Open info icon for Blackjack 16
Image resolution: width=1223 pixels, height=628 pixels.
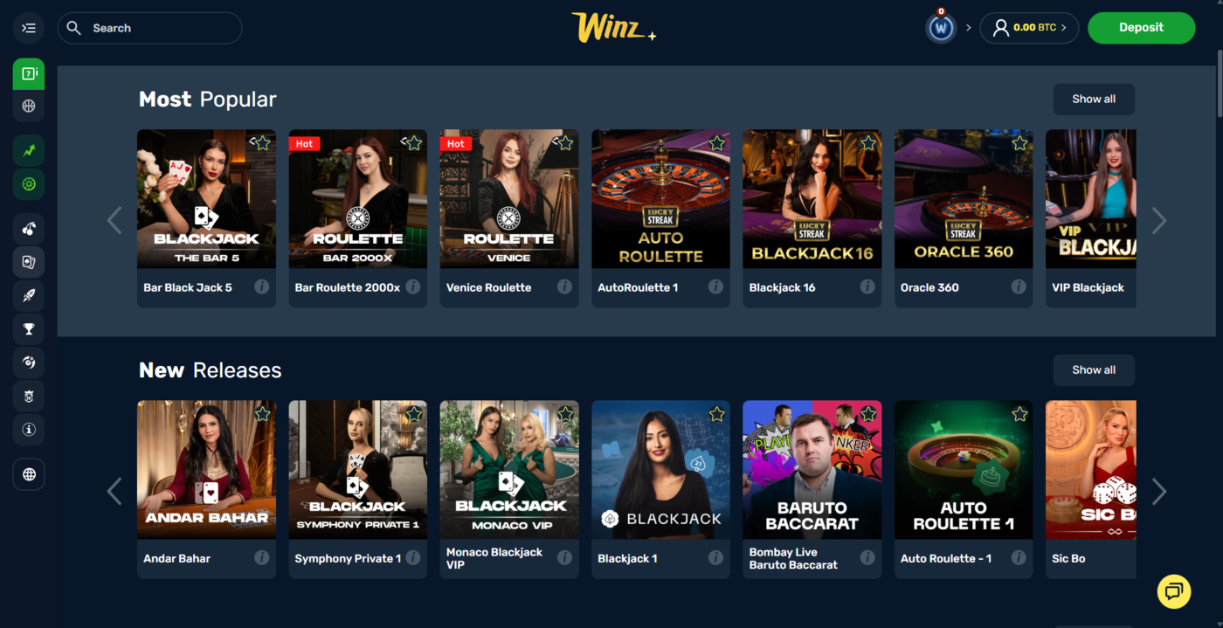tap(867, 286)
